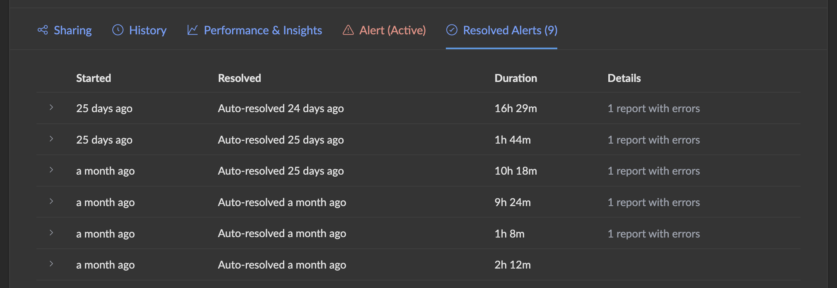The image size is (837, 288).
Task: Click '1 report with errors' in 10h 18m row
Action: [x=654, y=171]
